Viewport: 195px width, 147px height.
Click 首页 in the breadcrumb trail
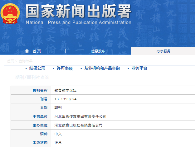(10, 61)
